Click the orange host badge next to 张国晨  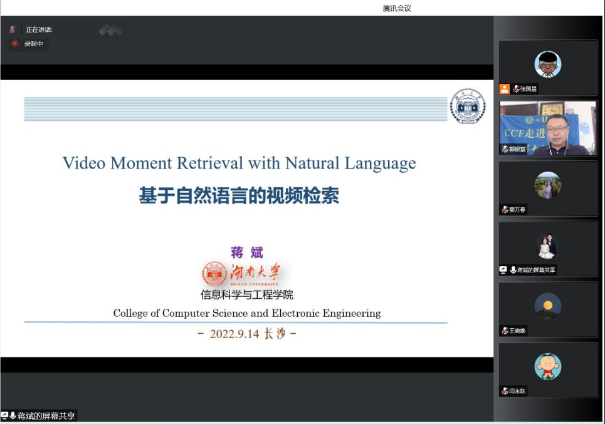(505, 89)
